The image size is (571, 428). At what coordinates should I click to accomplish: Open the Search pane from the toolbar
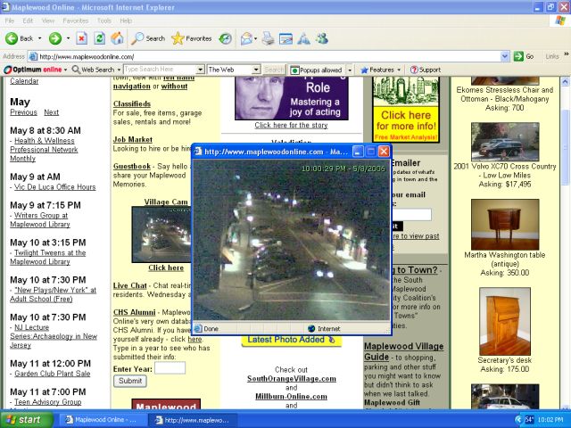(148, 38)
